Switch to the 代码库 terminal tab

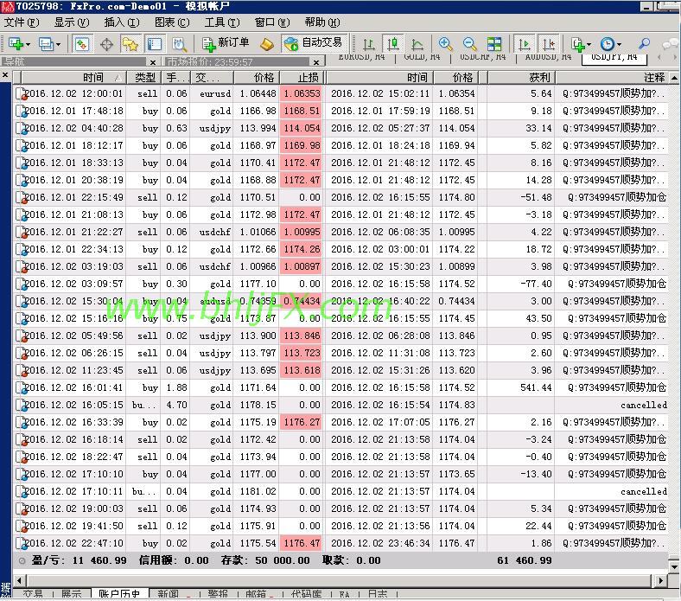tap(306, 593)
